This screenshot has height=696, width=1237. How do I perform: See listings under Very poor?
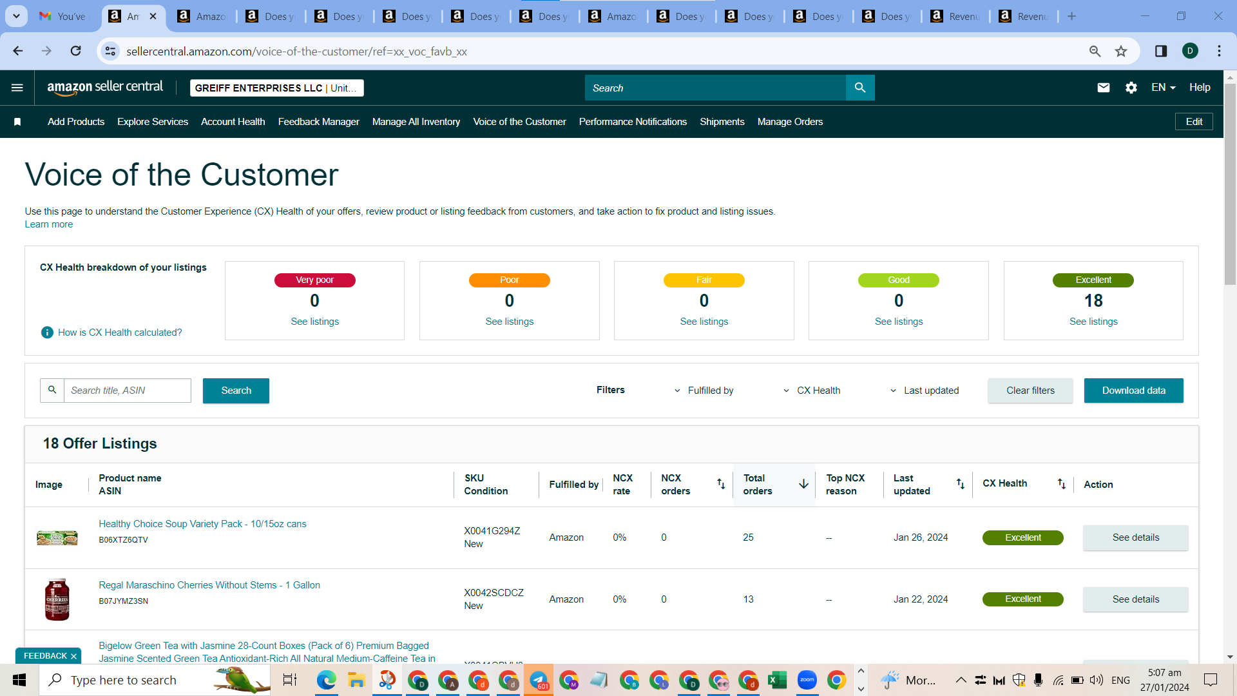click(314, 322)
